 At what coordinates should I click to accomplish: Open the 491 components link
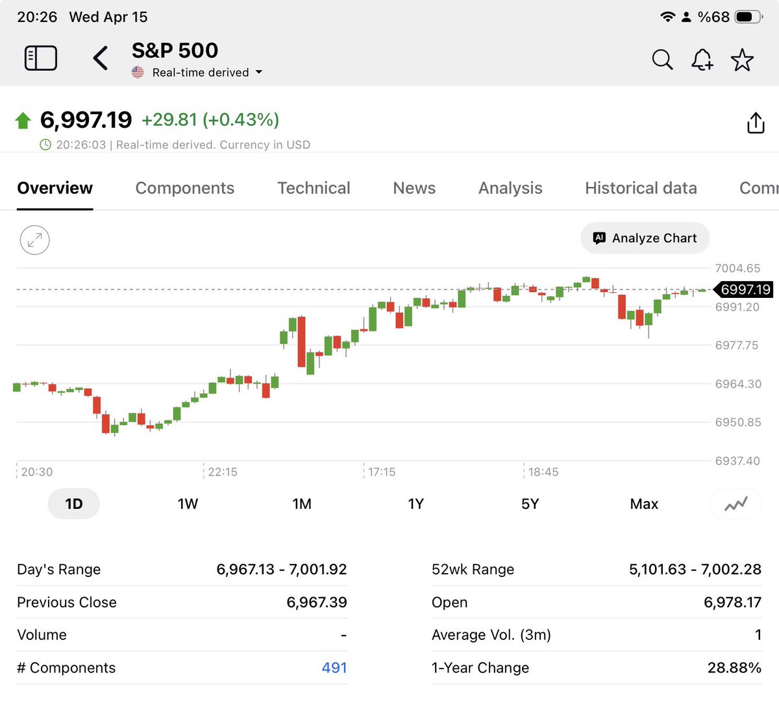point(334,668)
